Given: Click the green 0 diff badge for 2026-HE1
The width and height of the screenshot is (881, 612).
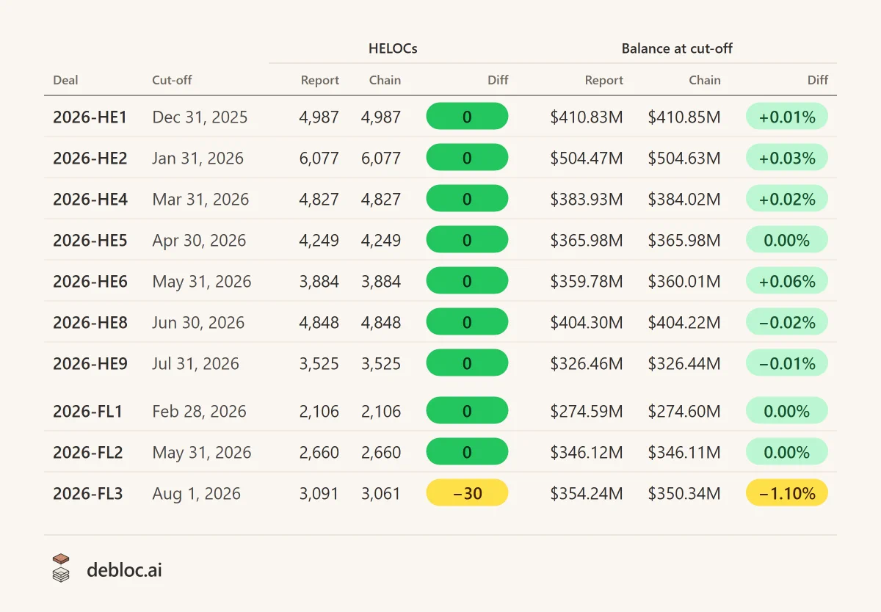Looking at the screenshot, I should (x=467, y=117).
